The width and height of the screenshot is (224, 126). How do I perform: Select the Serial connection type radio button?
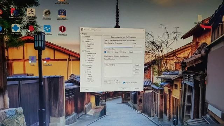coord(113,52)
